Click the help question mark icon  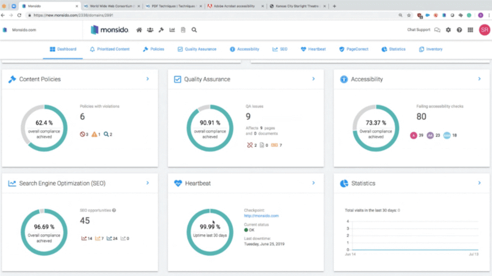click(x=459, y=30)
